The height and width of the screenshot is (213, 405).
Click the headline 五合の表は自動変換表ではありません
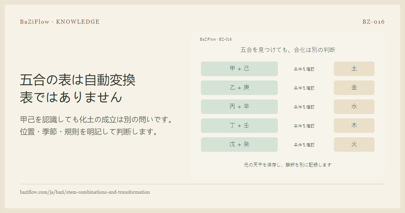coord(78,89)
